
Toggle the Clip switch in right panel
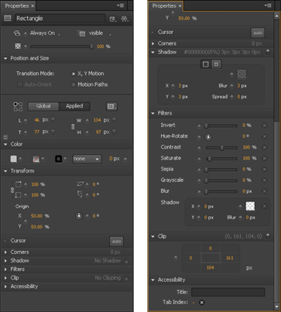pos(268,236)
